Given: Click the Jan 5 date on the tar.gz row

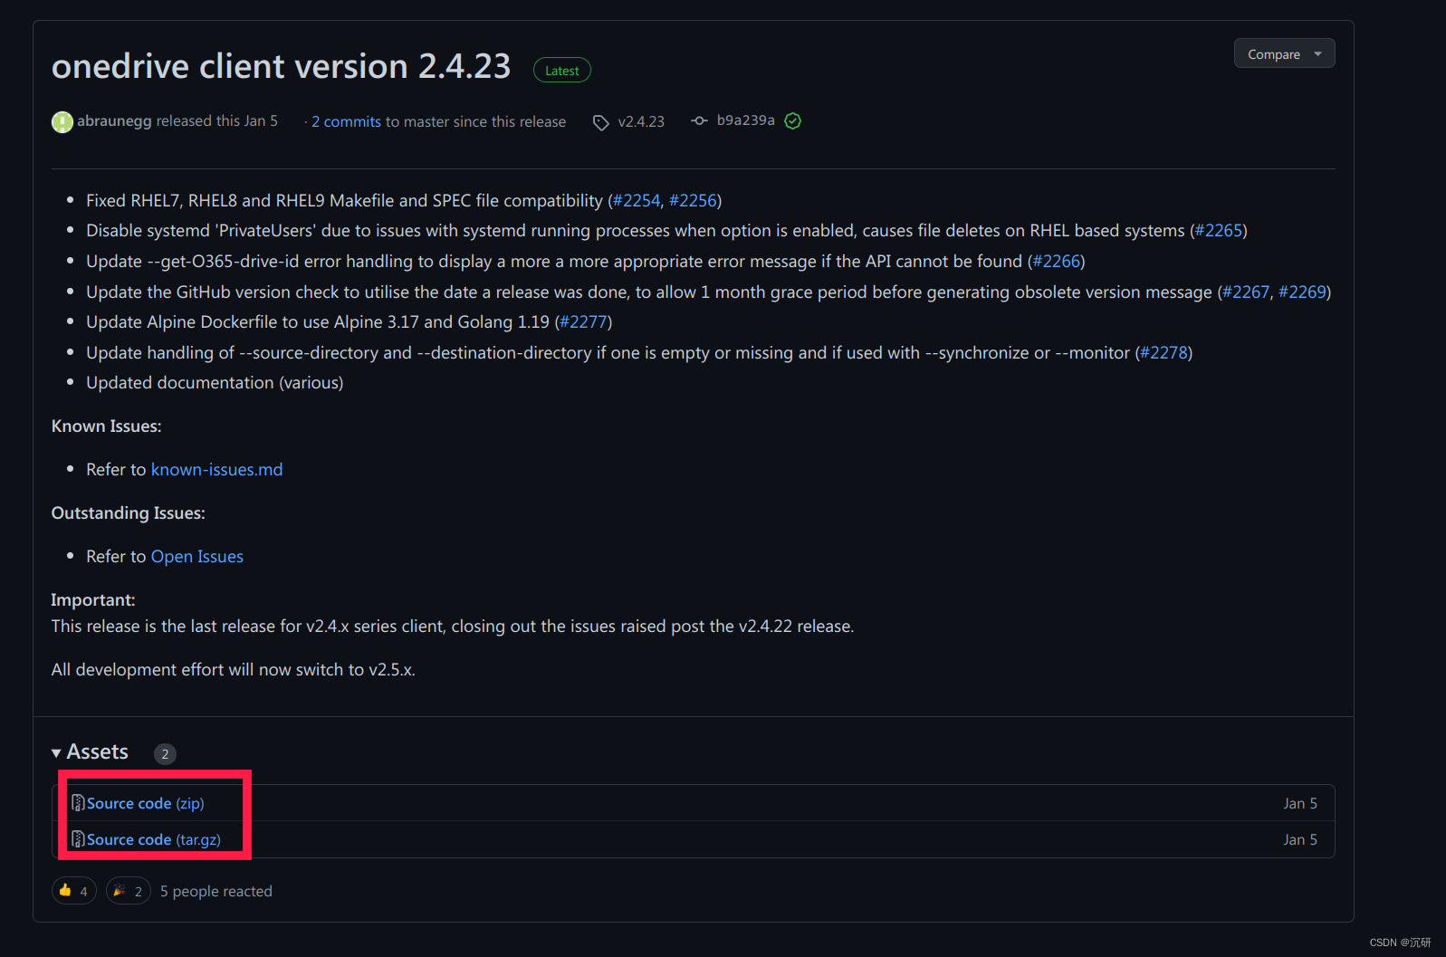Looking at the screenshot, I should click(x=1300, y=840).
